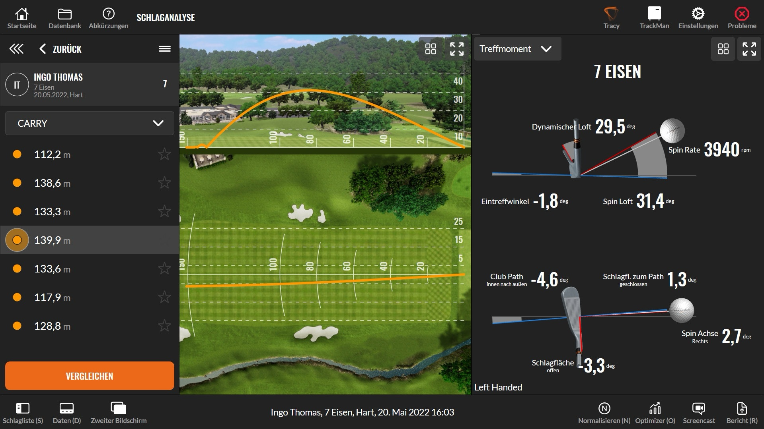Image resolution: width=764 pixels, height=429 pixels.
Task: Select the 139,9 m shot
Action: point(90,240)
